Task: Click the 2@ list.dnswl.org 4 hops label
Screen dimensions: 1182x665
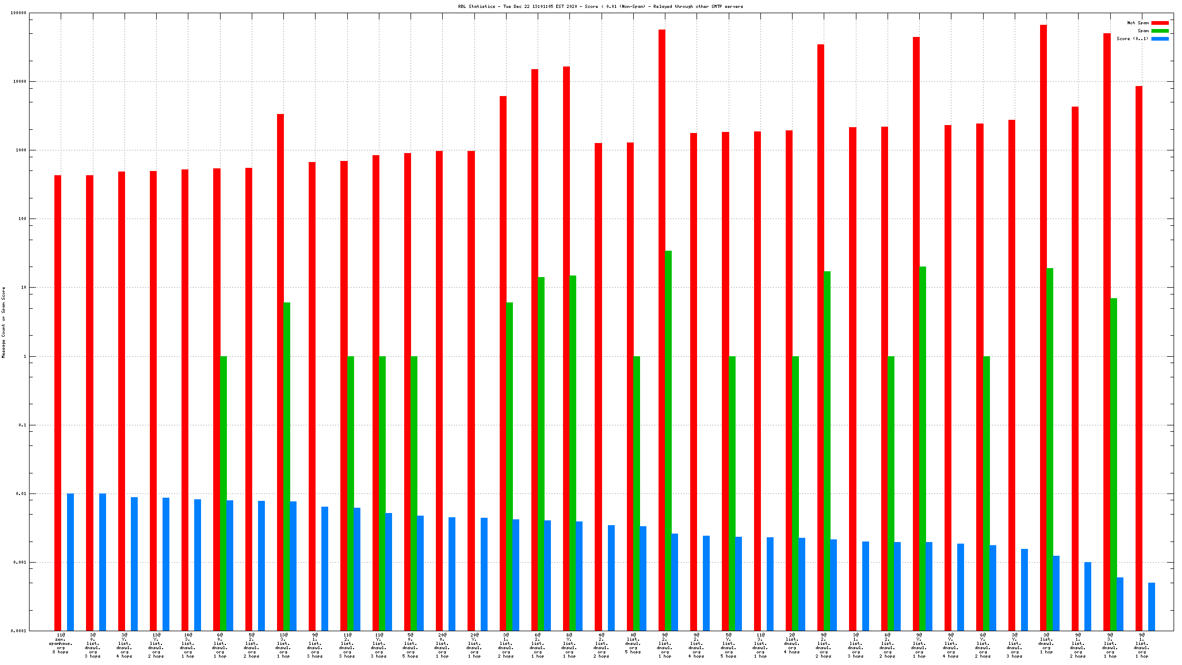Action: click(x=792, y=643)
